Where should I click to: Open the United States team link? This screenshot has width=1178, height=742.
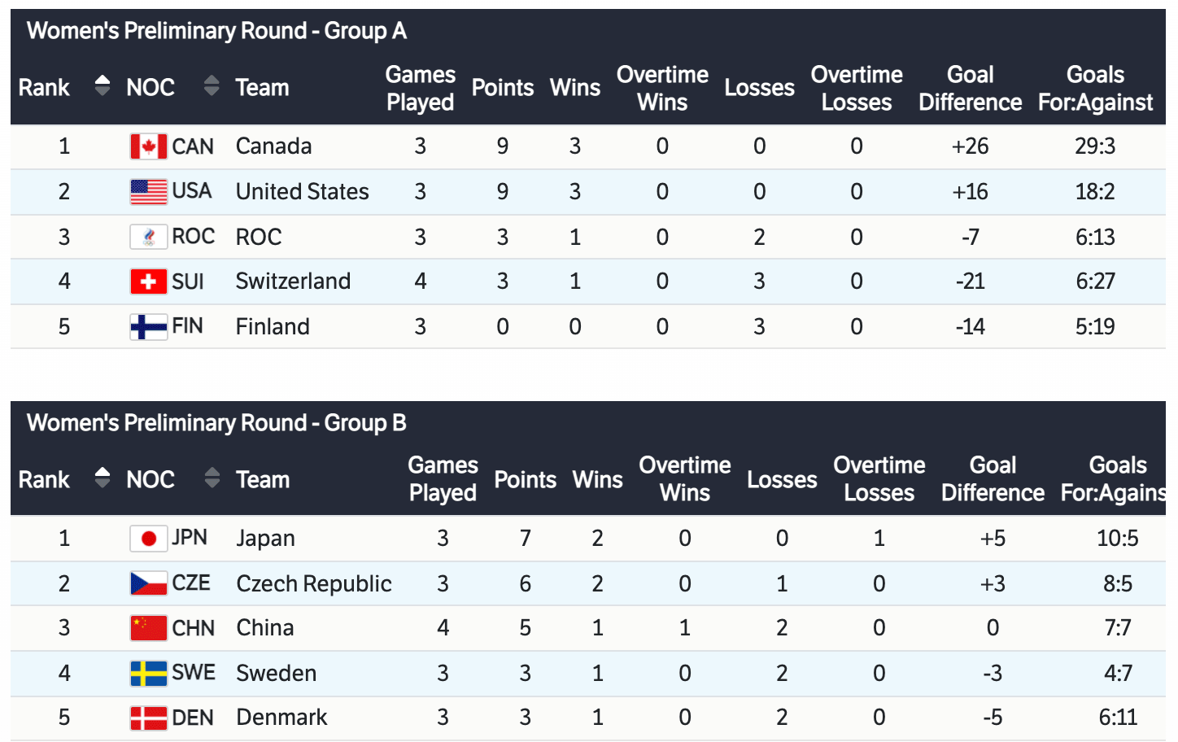(302, 192)
